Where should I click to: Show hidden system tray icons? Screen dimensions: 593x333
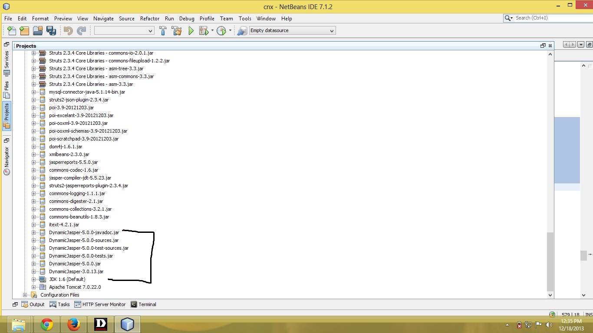507,325
